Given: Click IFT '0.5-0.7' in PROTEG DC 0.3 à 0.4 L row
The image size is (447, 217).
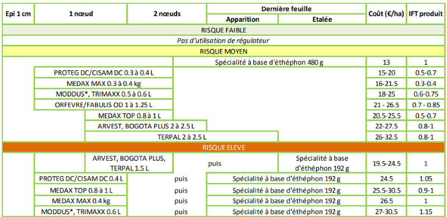Looking at the screenshot, I should (426, 73).
